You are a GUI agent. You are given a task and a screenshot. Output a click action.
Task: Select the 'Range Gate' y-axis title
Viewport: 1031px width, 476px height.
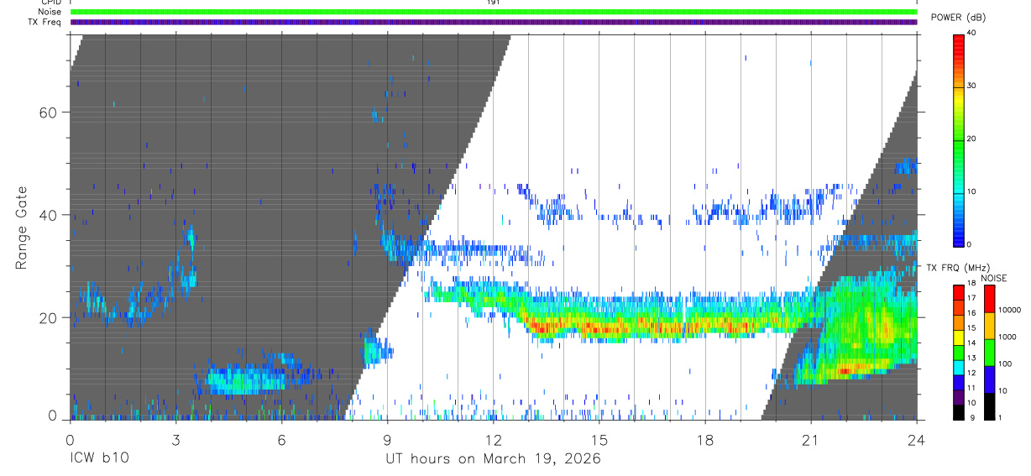[24, 228]
